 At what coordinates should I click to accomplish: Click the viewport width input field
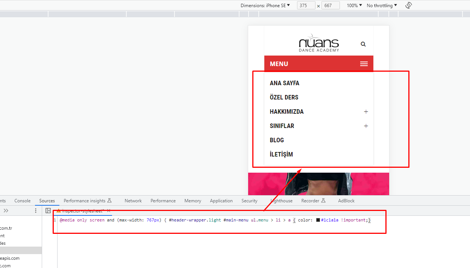(x=306, y=5)
